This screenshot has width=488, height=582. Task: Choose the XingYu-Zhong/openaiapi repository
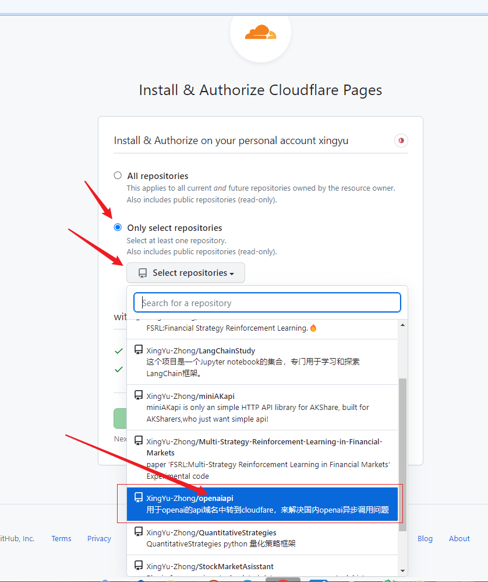(262, 504)
